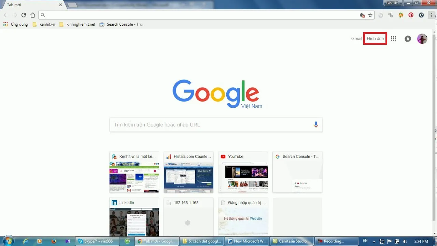
Task: Switch to the Chrome 'Tab mới' taskbar button
Action: 157,241
